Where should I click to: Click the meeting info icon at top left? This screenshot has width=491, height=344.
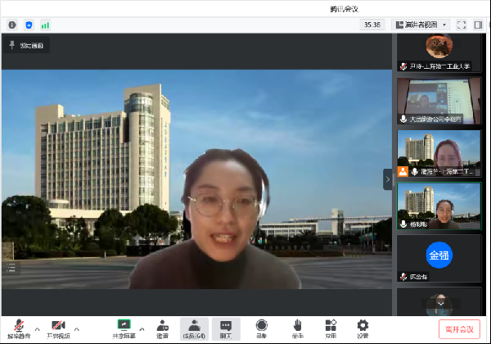(x=12, y=25)
